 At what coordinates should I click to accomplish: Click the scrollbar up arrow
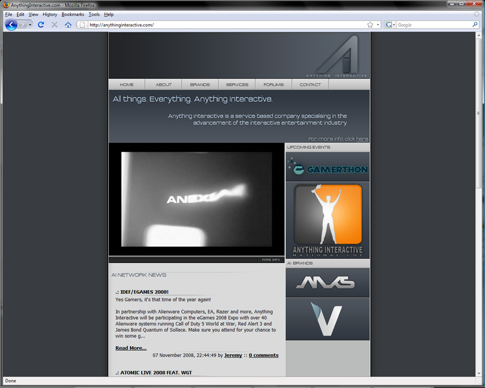(479, 35)
